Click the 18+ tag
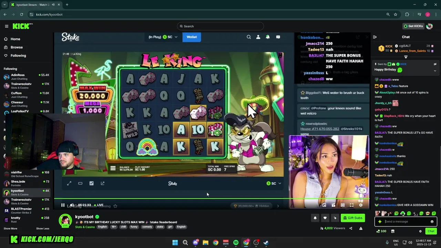This screenshot has width=441, height=248. click(114, 227)
